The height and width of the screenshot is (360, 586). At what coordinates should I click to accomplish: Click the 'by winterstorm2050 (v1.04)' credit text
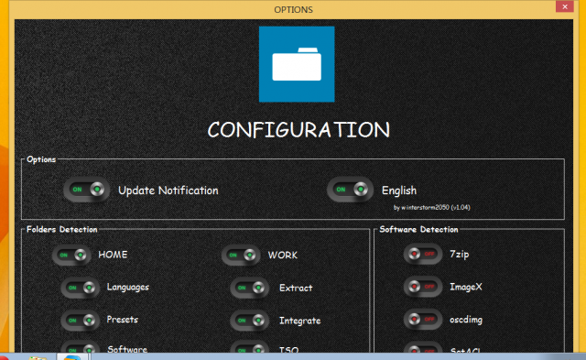click(431, 207)
